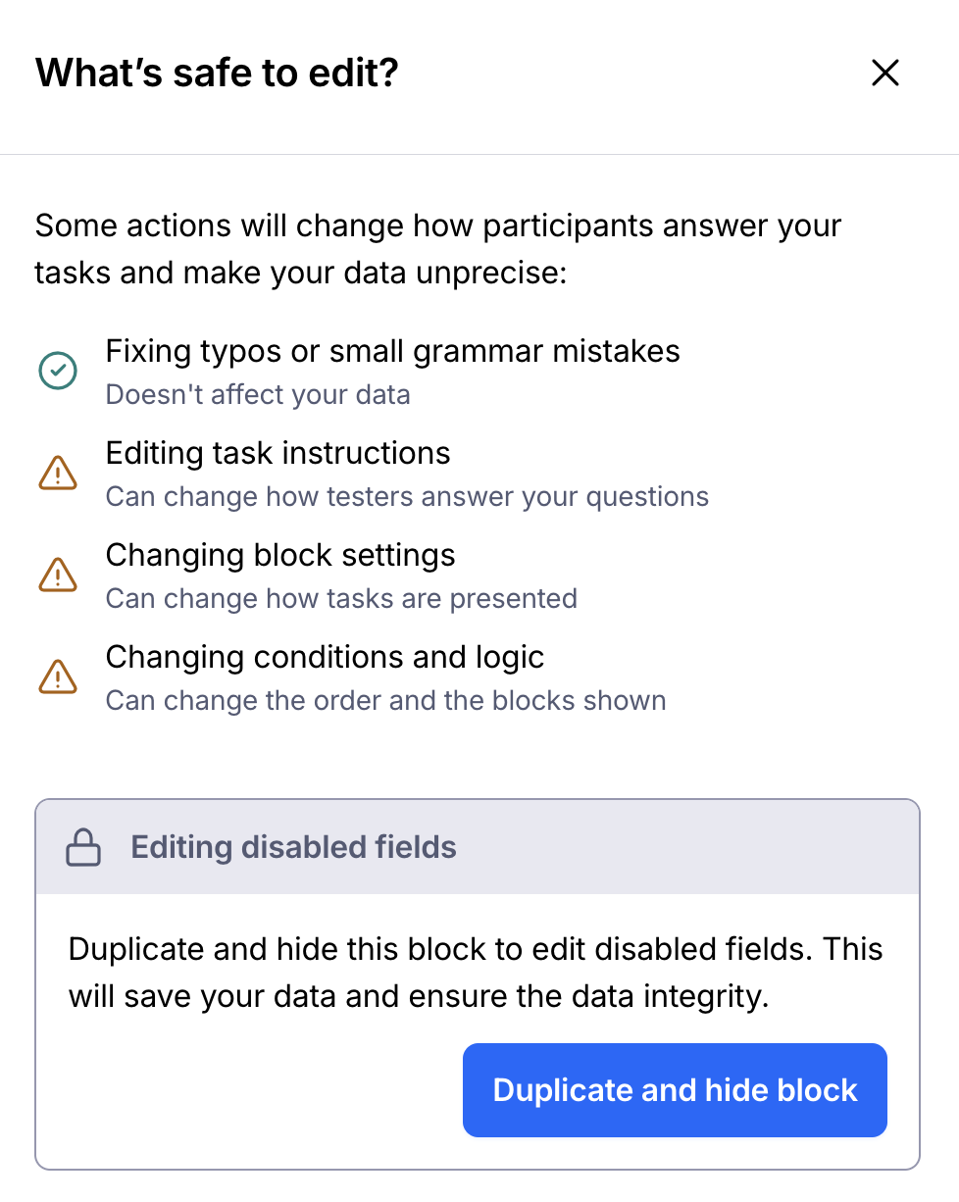Select the Editing task instructions list item
Viewport: 959px width, 1202px height.
point(278,453)
